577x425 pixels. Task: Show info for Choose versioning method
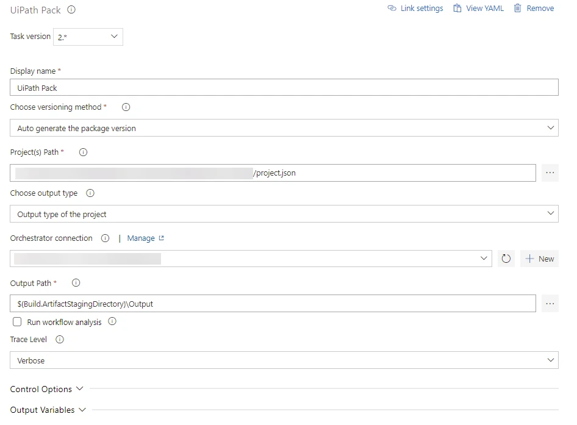click(126, 107)
